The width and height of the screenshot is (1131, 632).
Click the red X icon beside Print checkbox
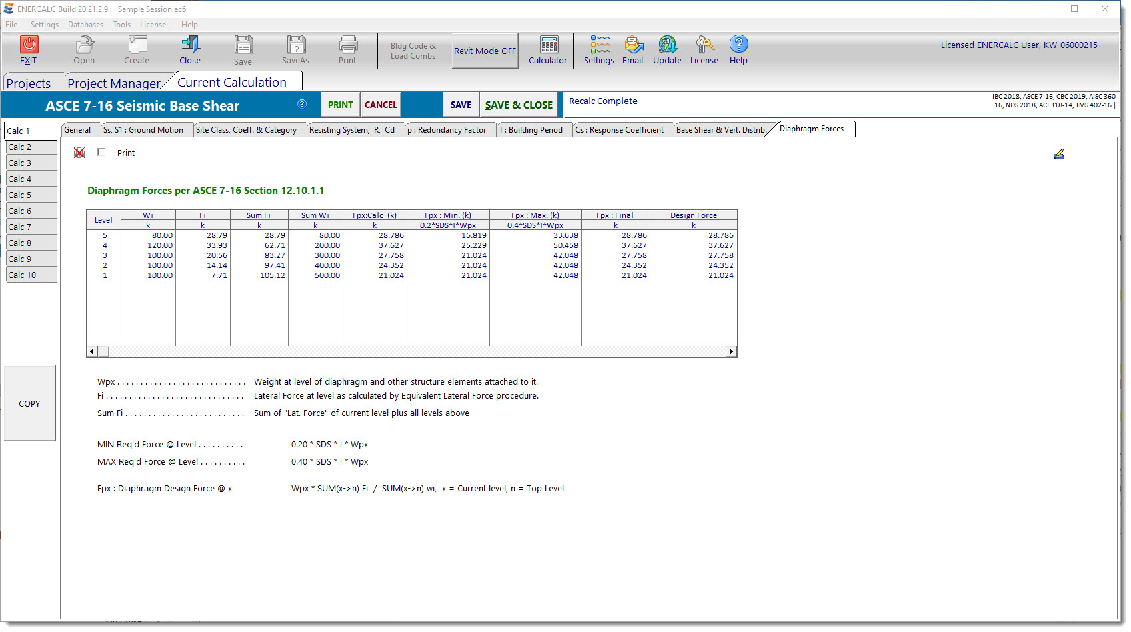pyautogui.click(x=79, y=153)
